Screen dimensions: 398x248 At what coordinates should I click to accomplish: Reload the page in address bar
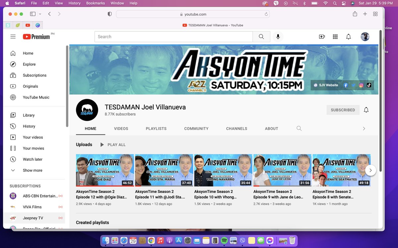click(x=266, y=14)
